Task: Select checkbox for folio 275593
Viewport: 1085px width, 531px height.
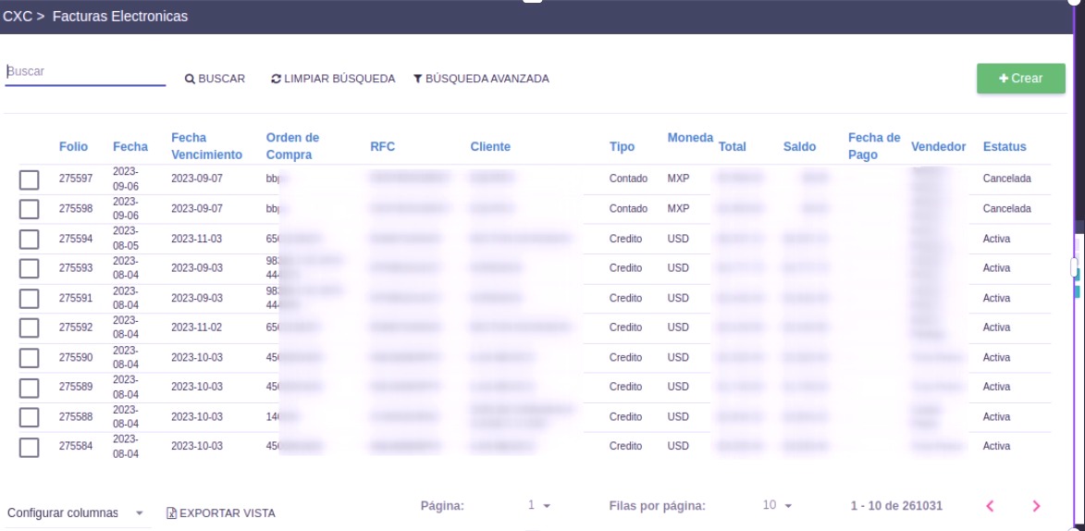Action: tap(29, 268)
